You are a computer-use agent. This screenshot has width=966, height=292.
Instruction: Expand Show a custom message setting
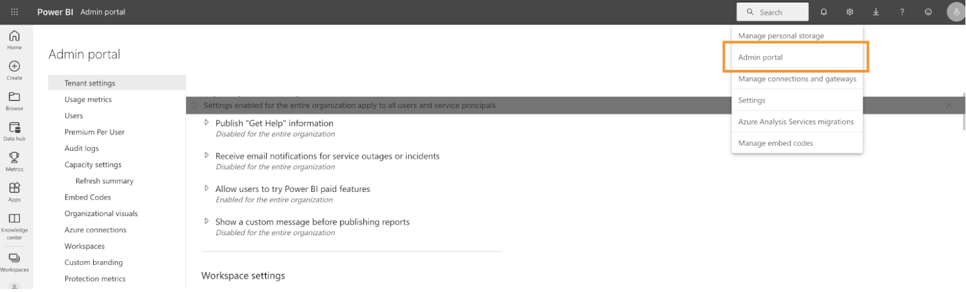207,221
